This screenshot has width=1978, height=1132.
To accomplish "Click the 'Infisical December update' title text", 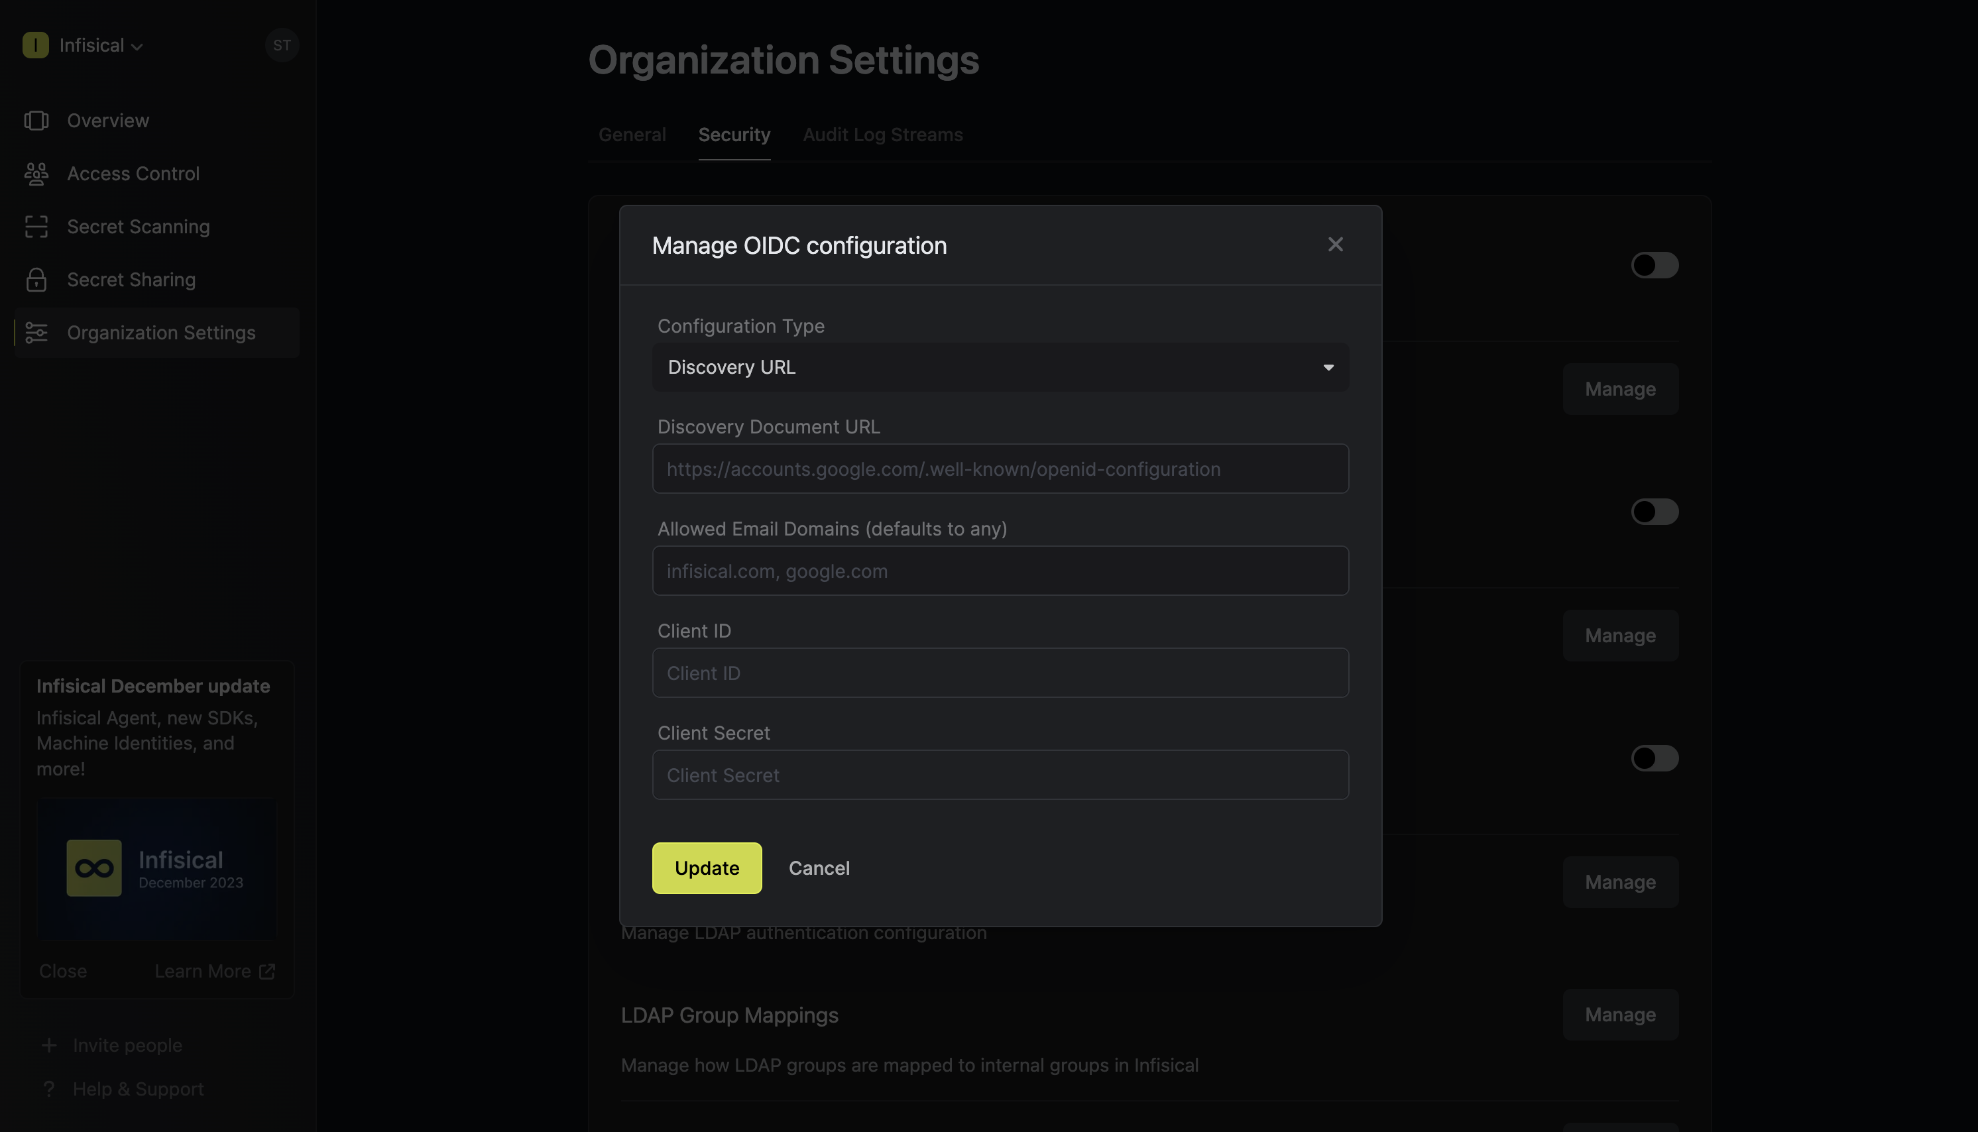I will (153, 687).
